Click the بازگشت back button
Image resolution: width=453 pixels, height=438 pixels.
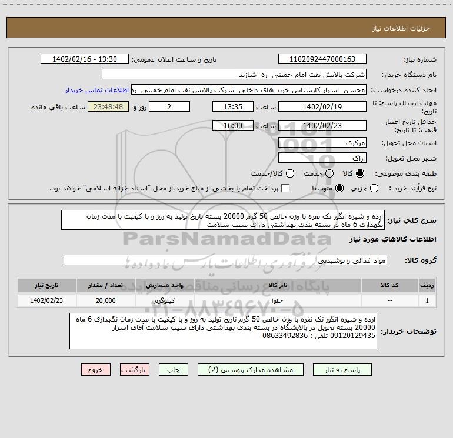click(x=135, y=370)
